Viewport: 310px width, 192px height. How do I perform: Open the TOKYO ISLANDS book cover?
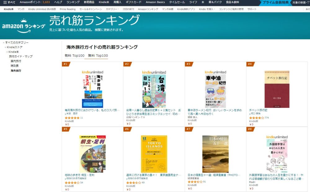[x=154, y=154]
